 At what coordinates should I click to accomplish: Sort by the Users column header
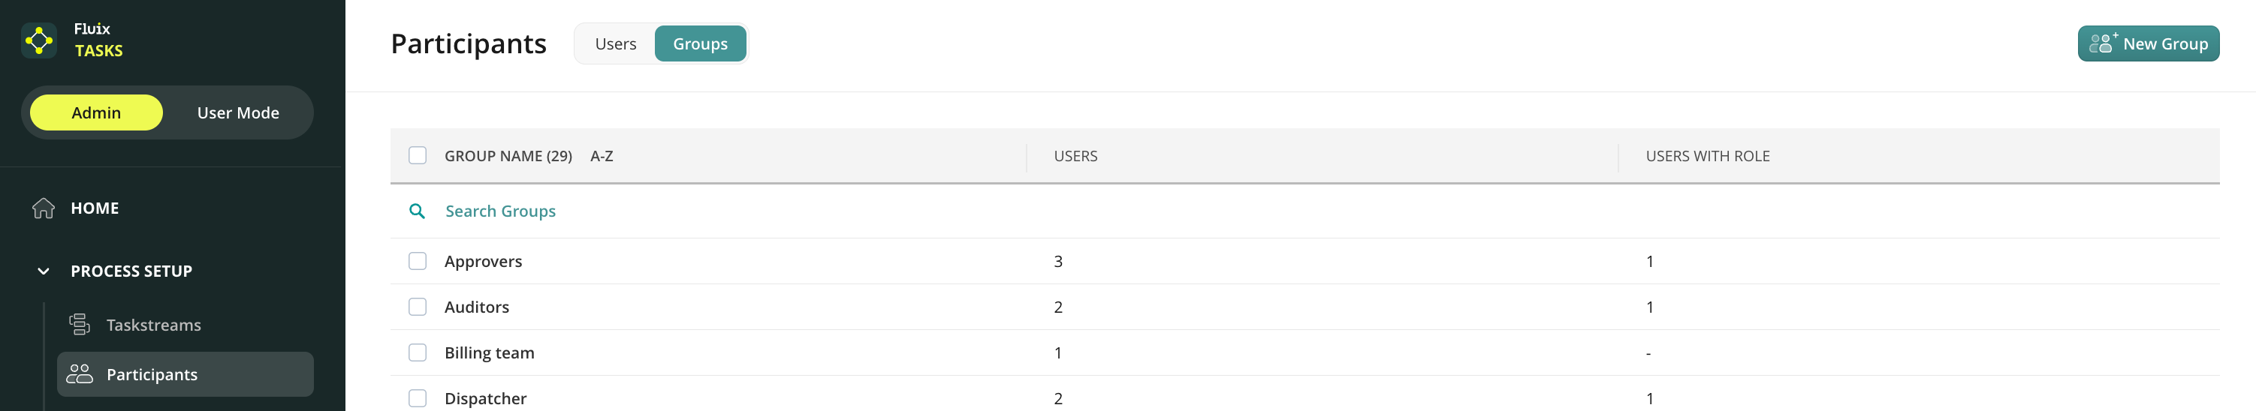point(1075,156)
